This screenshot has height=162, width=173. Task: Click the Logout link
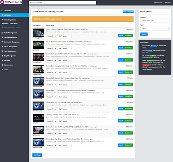click(x=168, y=3)
